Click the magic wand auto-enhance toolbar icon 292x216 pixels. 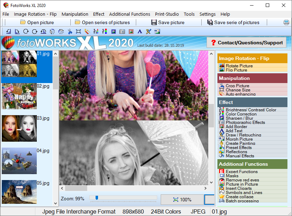click(87, 31)
